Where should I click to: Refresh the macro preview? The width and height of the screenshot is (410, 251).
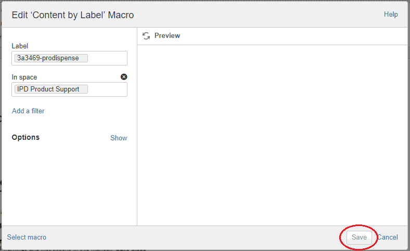[146, 36]
